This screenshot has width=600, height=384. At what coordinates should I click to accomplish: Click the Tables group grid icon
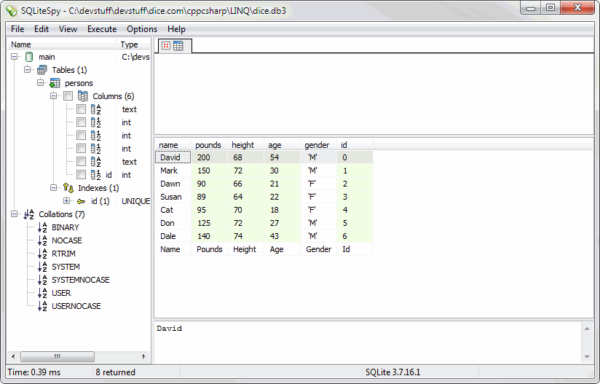(42, 70)
